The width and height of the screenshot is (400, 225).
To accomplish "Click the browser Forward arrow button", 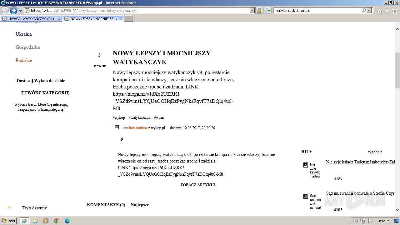I will pos(13,11).
